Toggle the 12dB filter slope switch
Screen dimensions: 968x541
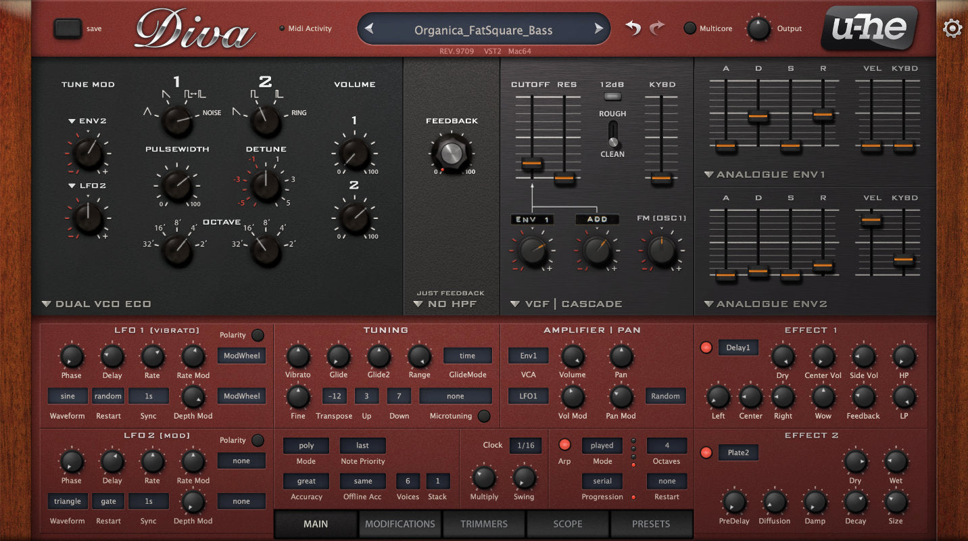[x=612, y=96]
